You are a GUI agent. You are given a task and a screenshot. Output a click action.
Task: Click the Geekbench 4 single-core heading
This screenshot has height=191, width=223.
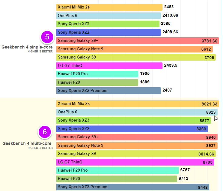(27, 47)
